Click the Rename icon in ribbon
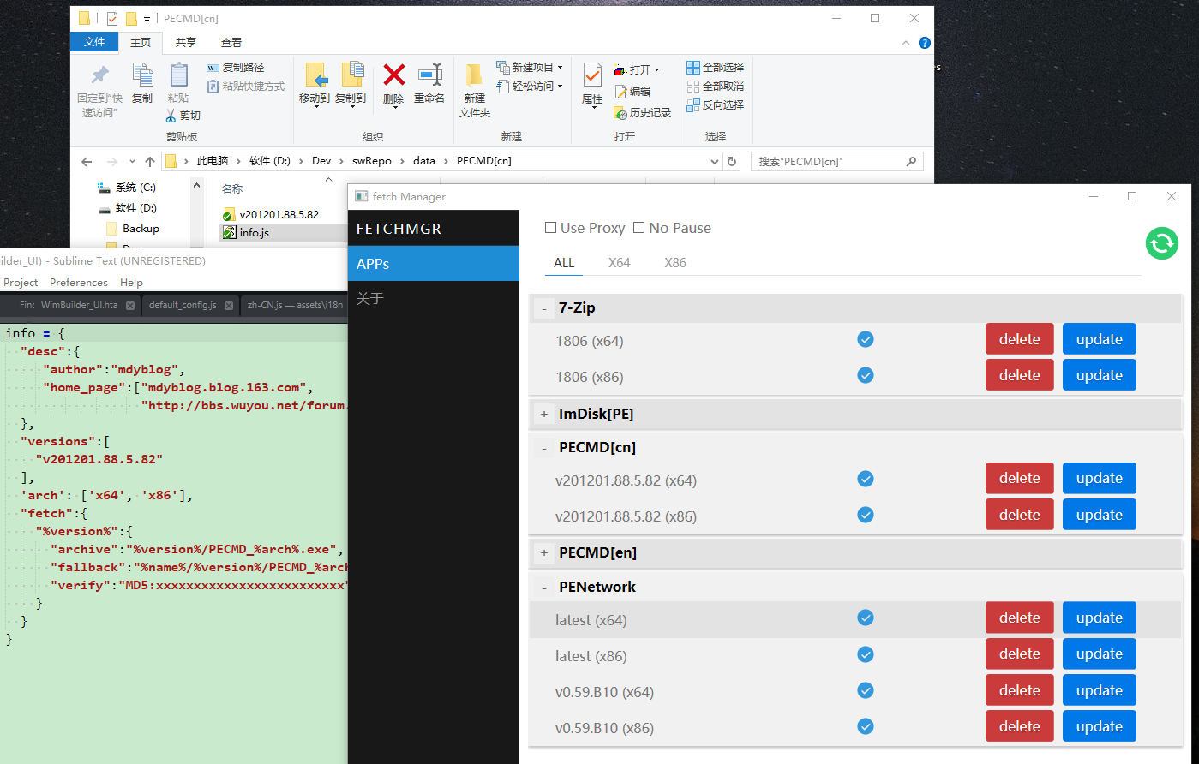1199x764 pixels. [x=429, y=75]
